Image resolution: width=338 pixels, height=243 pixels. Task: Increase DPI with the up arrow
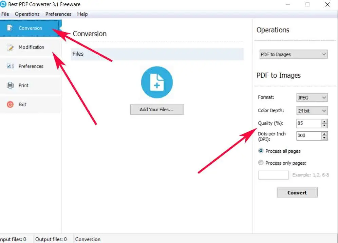click(324, 134)
